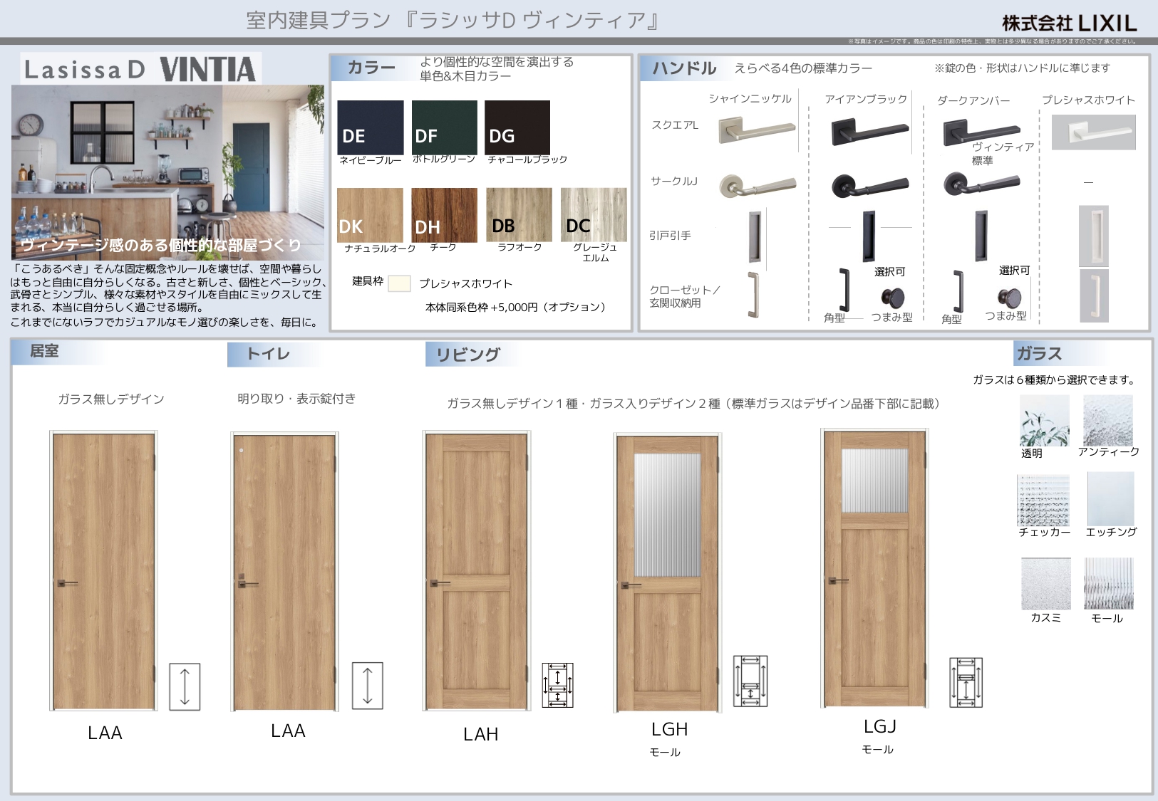The image size is (1158, 801).
Task: Select the DH teak wood swatch
Action: click(445, 215)
